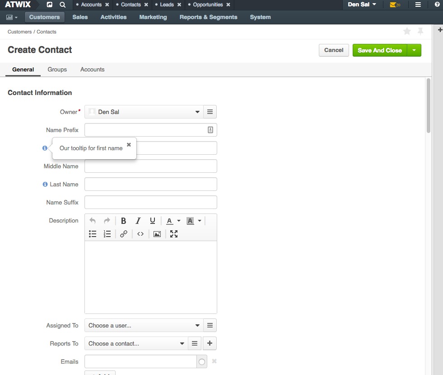The image size is (443, 375).
Task: Open Owner list selection button
Action: [210, 112]
